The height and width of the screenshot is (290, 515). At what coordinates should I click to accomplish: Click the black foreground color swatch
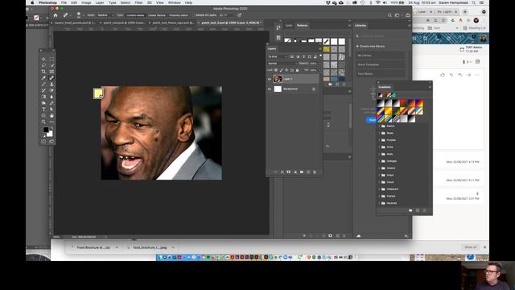pos(46,130)
